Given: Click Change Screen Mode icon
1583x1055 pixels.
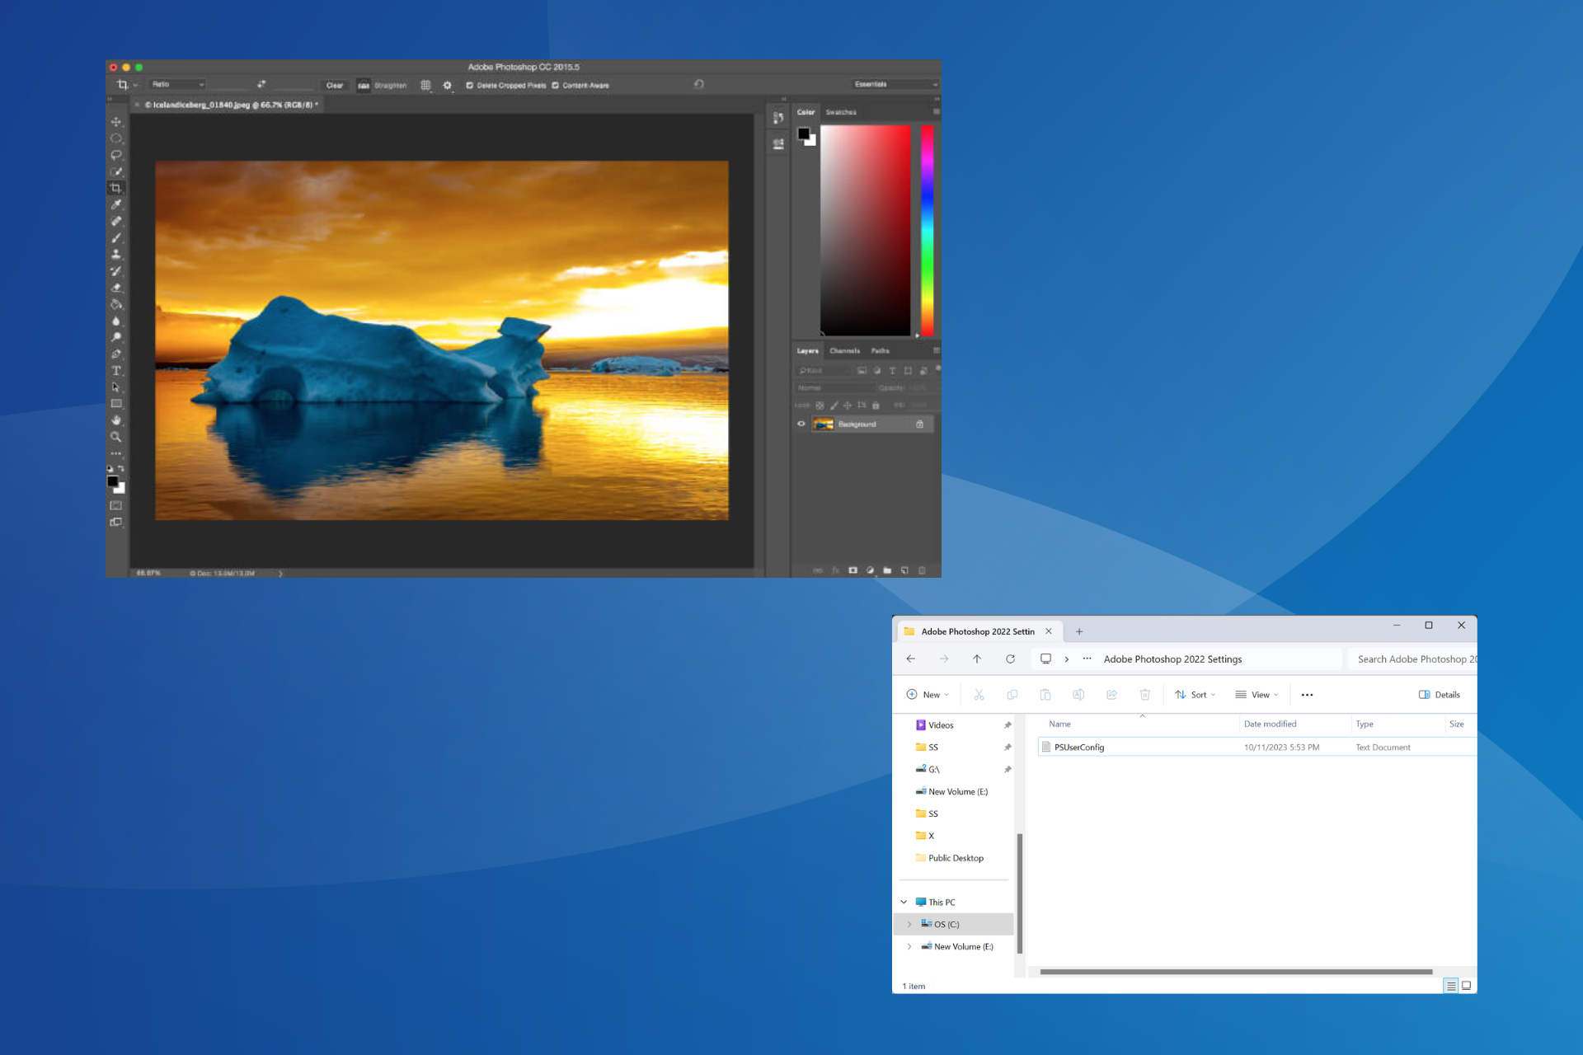Looking at the screenshot, I should pos(116,522).
